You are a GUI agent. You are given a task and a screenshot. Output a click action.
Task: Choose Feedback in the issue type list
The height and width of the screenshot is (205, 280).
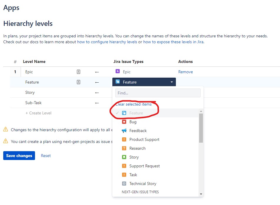(156, 131)
